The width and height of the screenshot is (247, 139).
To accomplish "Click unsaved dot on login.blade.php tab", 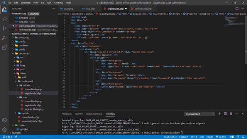I will 126,8.
